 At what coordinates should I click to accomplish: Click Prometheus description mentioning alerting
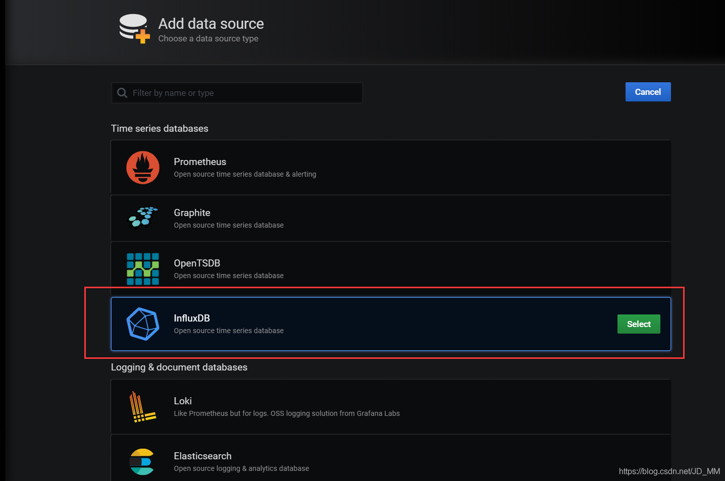(x=245, y=174)
